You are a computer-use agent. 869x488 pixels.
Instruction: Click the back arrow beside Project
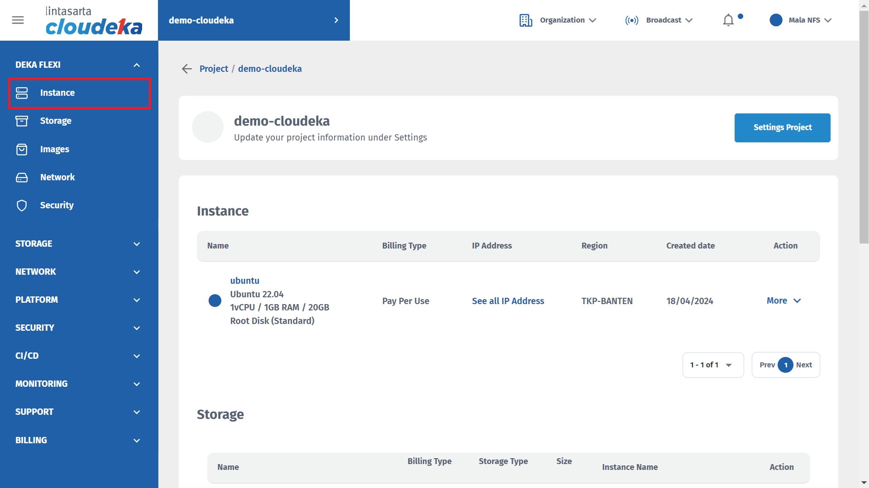click(187, 69)
